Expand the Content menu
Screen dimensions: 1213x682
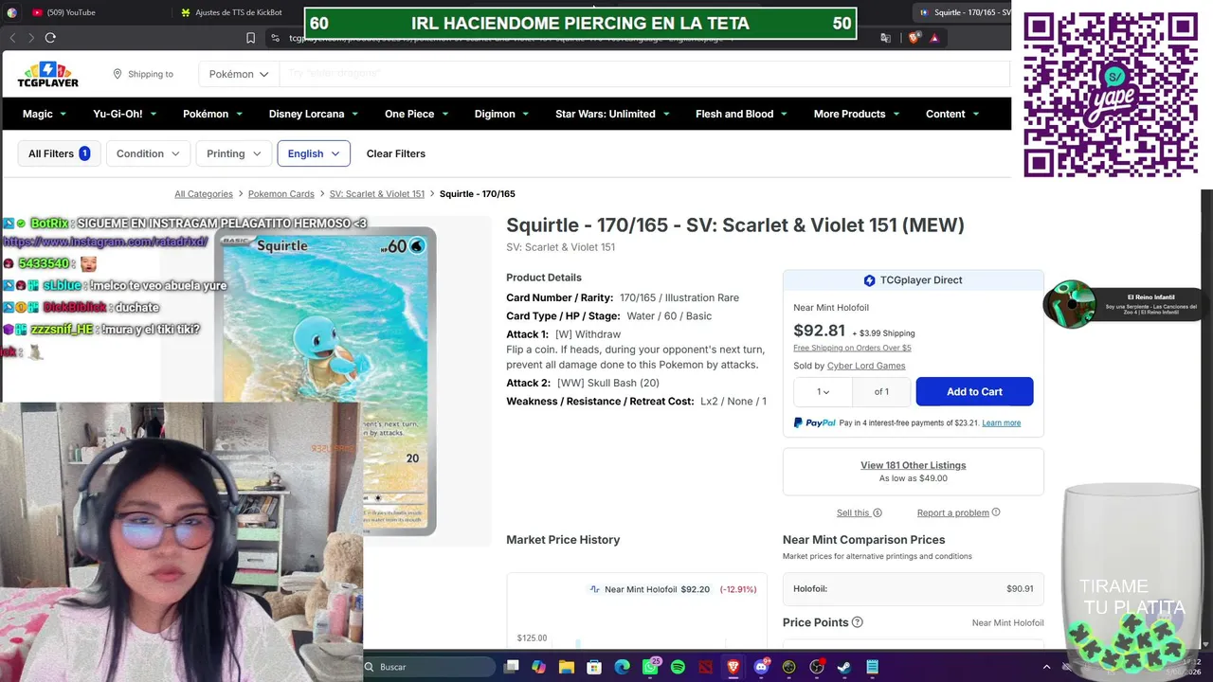952,114
